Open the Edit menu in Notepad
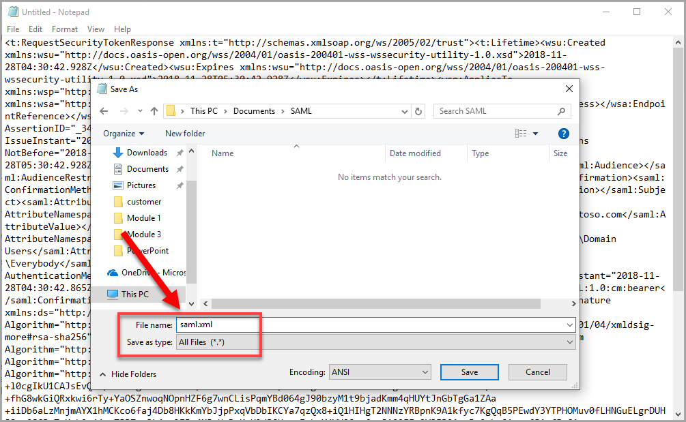 coord(35,29)
